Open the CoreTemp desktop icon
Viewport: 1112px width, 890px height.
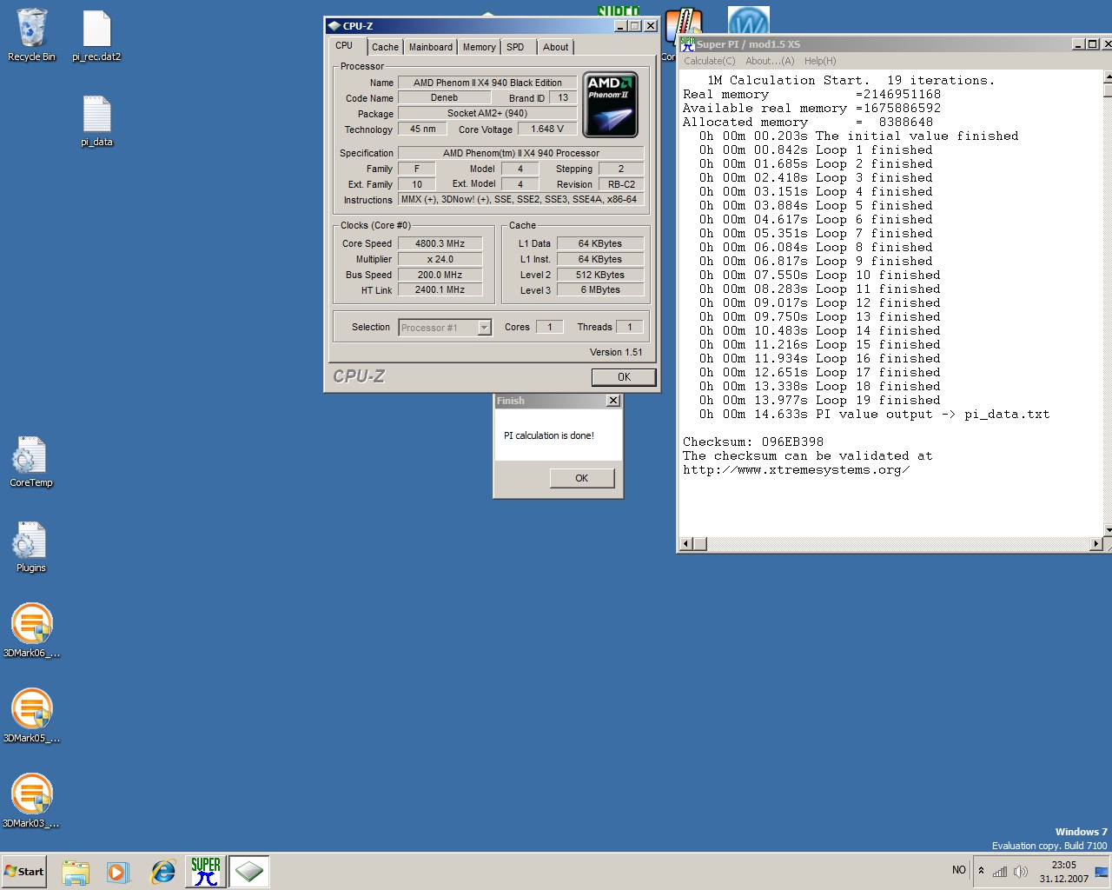point(30,462)
